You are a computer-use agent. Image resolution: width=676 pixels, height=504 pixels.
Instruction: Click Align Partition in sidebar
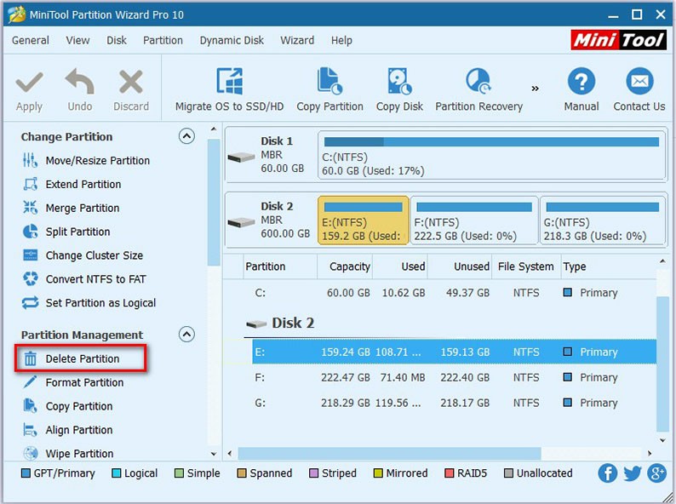coord(67,430)
